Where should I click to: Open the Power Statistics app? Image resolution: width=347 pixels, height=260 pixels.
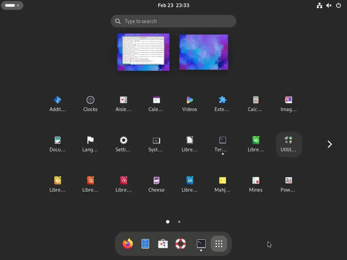[x=289, y=184]
